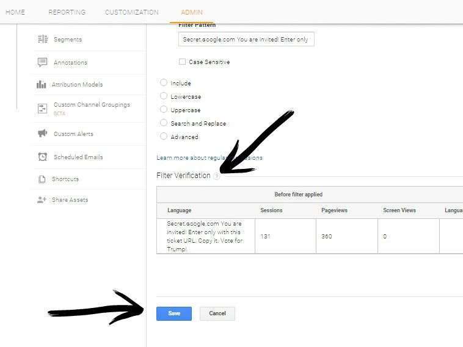Click the Annotations speech bubble icon
The image size is (463, 347).
(43, 62)
